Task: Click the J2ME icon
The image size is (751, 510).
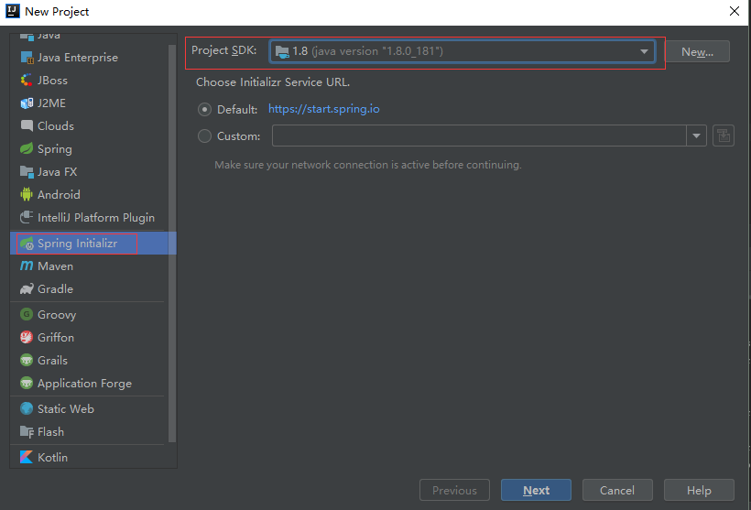Action: coord(27,103)
